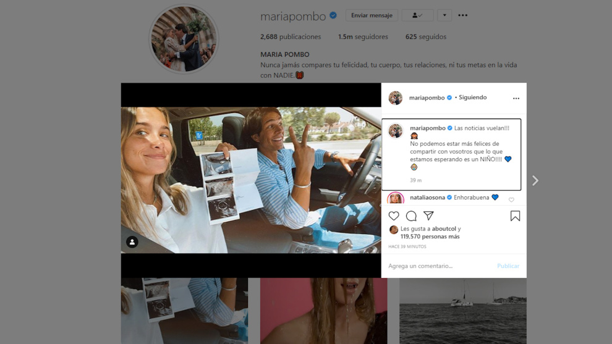Go to next post with right arrow
Screen dimensions: 612x344
click(x=535, y=180)
